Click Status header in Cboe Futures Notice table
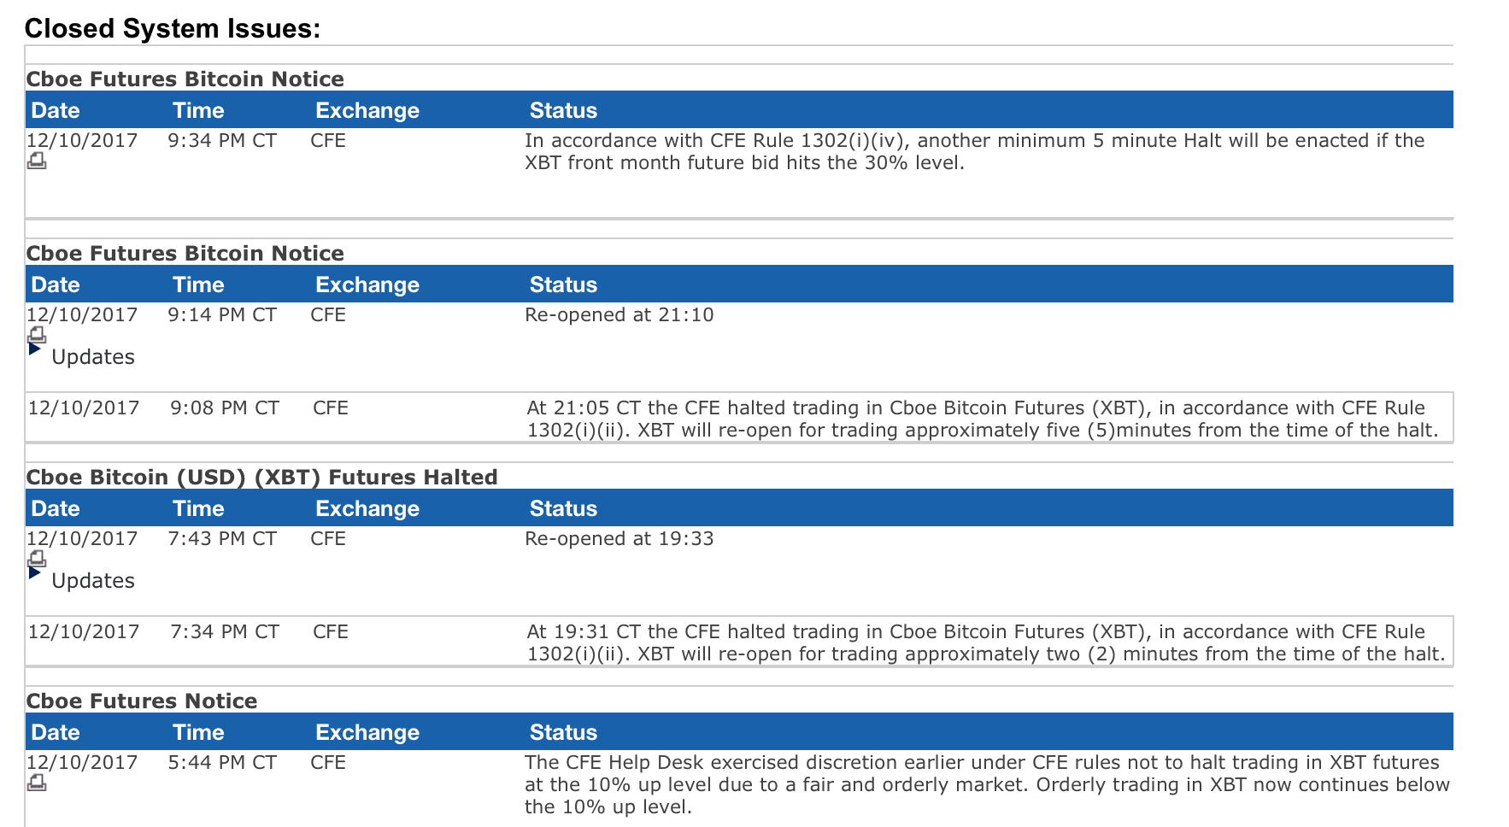 pyautogui.click(x=563, y=732)
